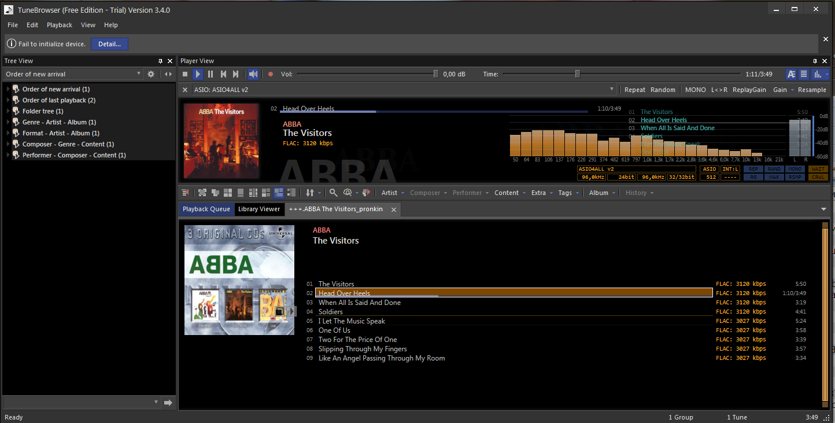Open the Edit menu
The image size is (835, 423).
pyautogui.click(x=32, y=25)
